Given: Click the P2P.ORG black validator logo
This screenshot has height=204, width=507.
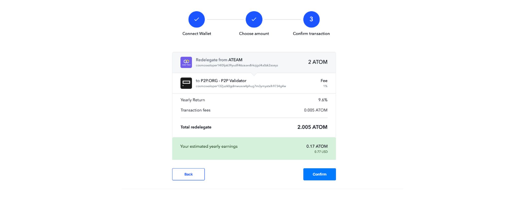Looking at the screenshot, I should point(186,83).
